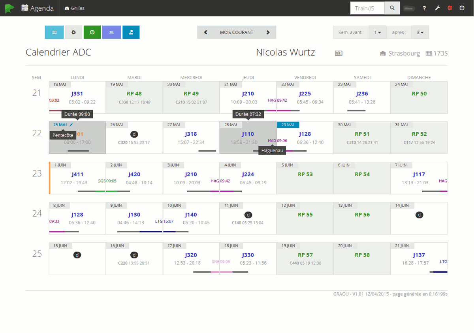
Task: Click the 'd' badge on 14 JUIN
Action: pos(419,215)
